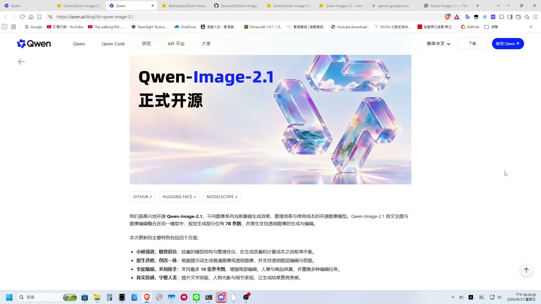Open the MODELSCOPE link button
The image size is (541, 304).
tap(222, 197)
